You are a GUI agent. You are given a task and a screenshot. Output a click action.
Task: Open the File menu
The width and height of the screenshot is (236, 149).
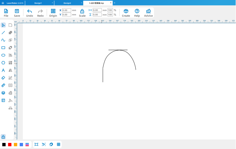coord(6,13)
